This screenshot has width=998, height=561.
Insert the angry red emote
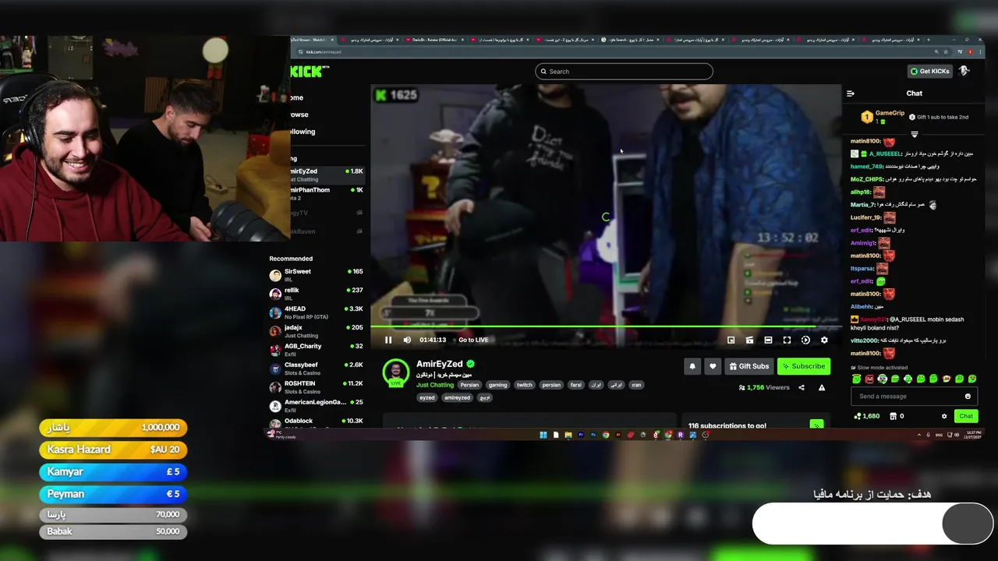click(x=869, y=379)
